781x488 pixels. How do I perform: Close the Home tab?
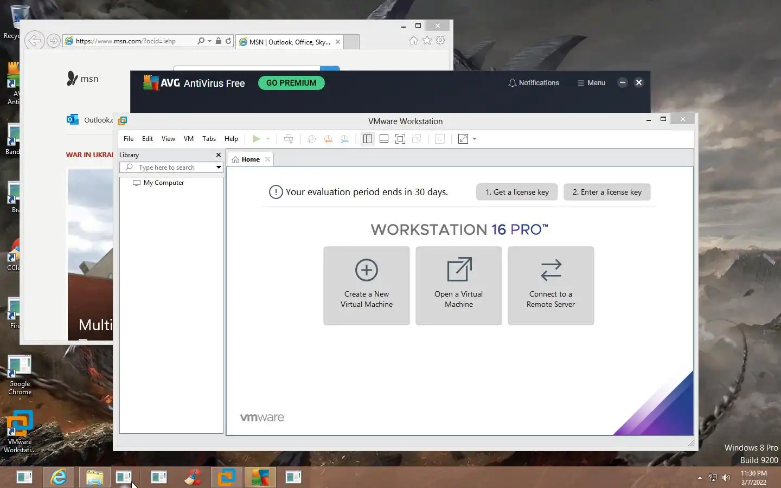(267, 159)
